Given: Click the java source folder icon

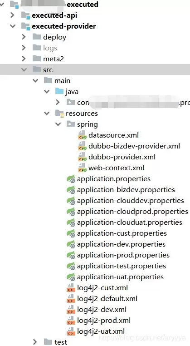Looking at the screenshot, I should pyautogui.click(x=59, y=91).
